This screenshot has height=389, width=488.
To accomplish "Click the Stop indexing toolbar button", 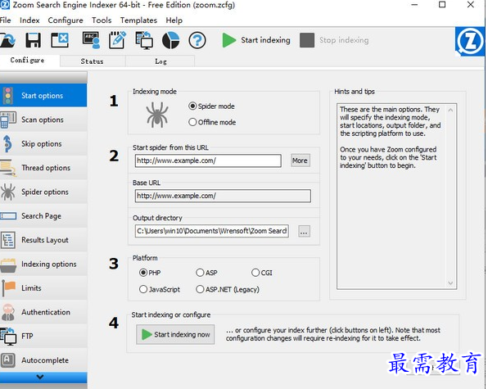I will 334,40.
